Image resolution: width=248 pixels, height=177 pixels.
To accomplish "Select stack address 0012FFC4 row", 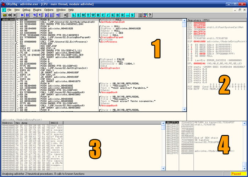I will tap(204, 123).
